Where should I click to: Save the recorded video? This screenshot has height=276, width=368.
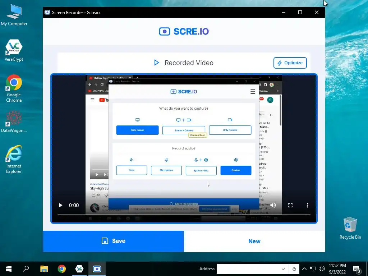coord(113,241)
